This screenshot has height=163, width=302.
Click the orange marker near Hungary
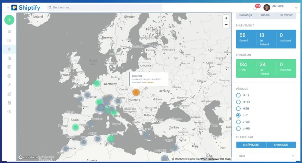point(136,92)
